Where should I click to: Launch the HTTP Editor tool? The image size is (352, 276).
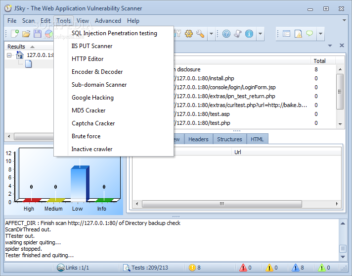click(x=114, y=59)
